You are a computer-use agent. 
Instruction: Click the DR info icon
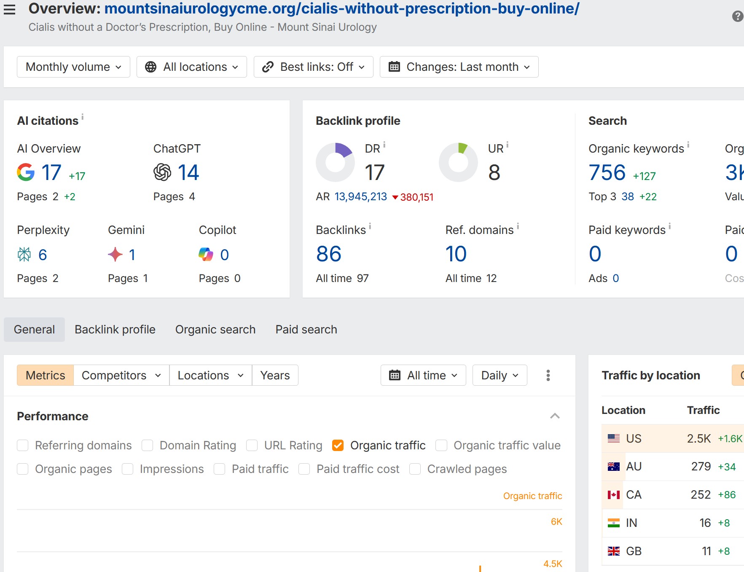coord(384,145)
